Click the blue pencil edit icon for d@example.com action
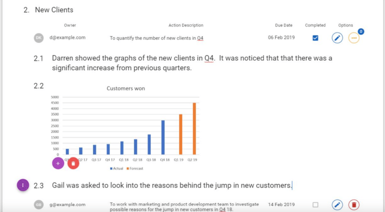The image size is (385, 212). [x=337, y=38]
